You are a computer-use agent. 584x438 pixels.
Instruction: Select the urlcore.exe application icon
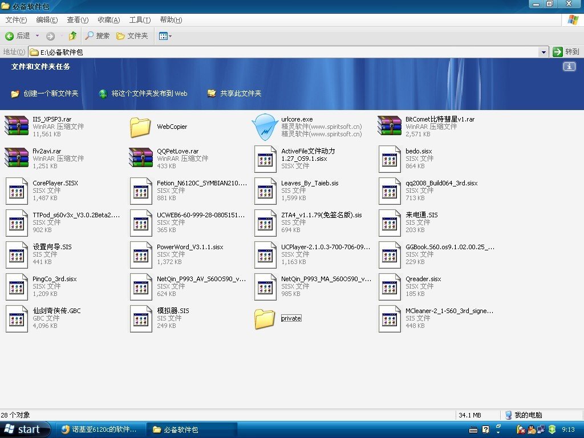(x=265, y=127)
